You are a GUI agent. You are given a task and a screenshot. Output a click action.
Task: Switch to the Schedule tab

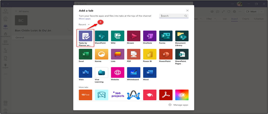coord(259,19)
